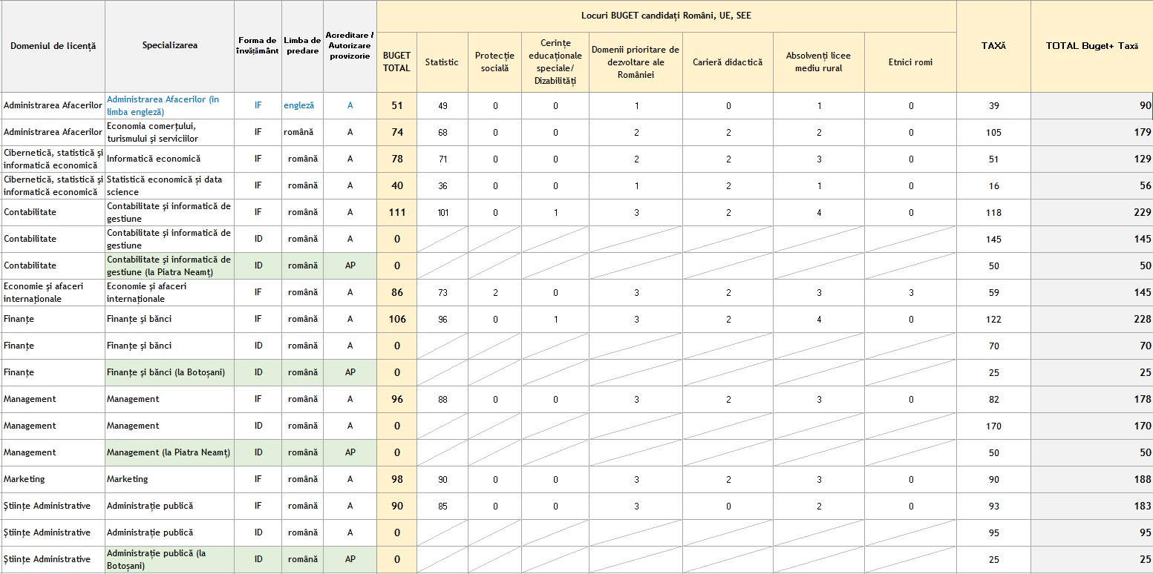Select budget total 96 for Management
The image size is (1153, 574).
(396, 399)
